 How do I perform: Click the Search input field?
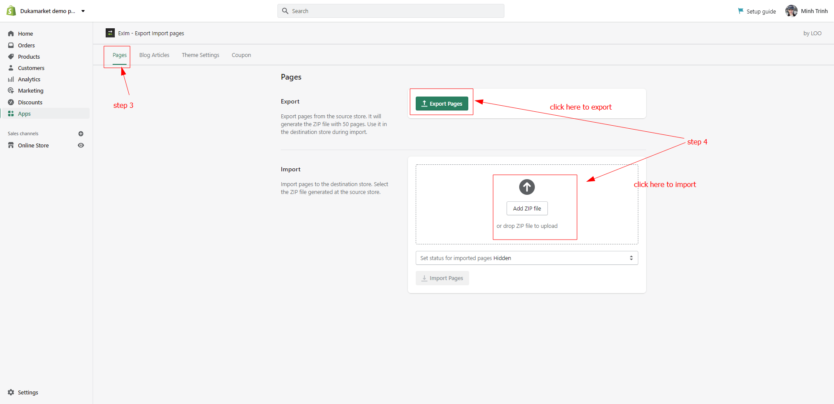(x=390, y=11)
